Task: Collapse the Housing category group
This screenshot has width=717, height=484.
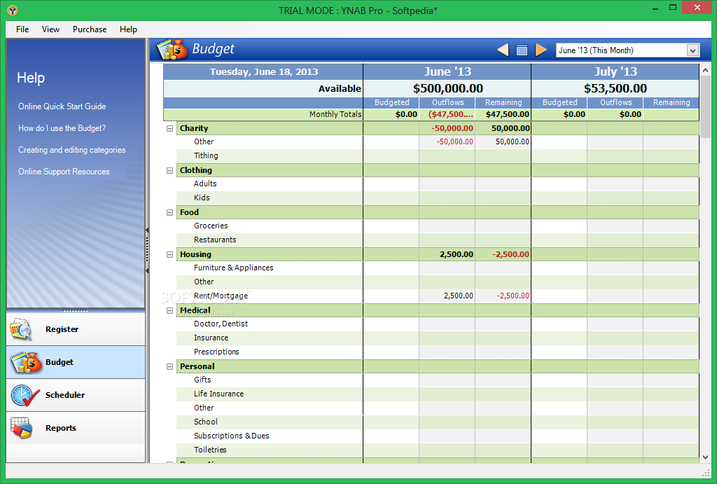Action: 169,255
